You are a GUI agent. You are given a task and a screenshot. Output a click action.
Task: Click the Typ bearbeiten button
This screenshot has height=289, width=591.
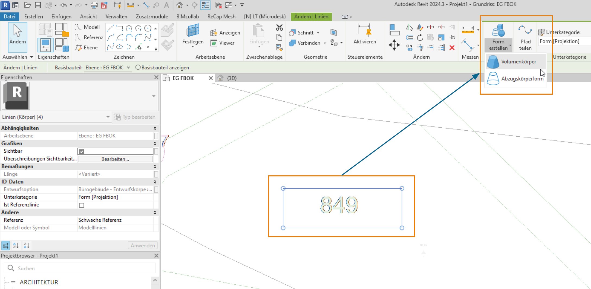(135, 117)
